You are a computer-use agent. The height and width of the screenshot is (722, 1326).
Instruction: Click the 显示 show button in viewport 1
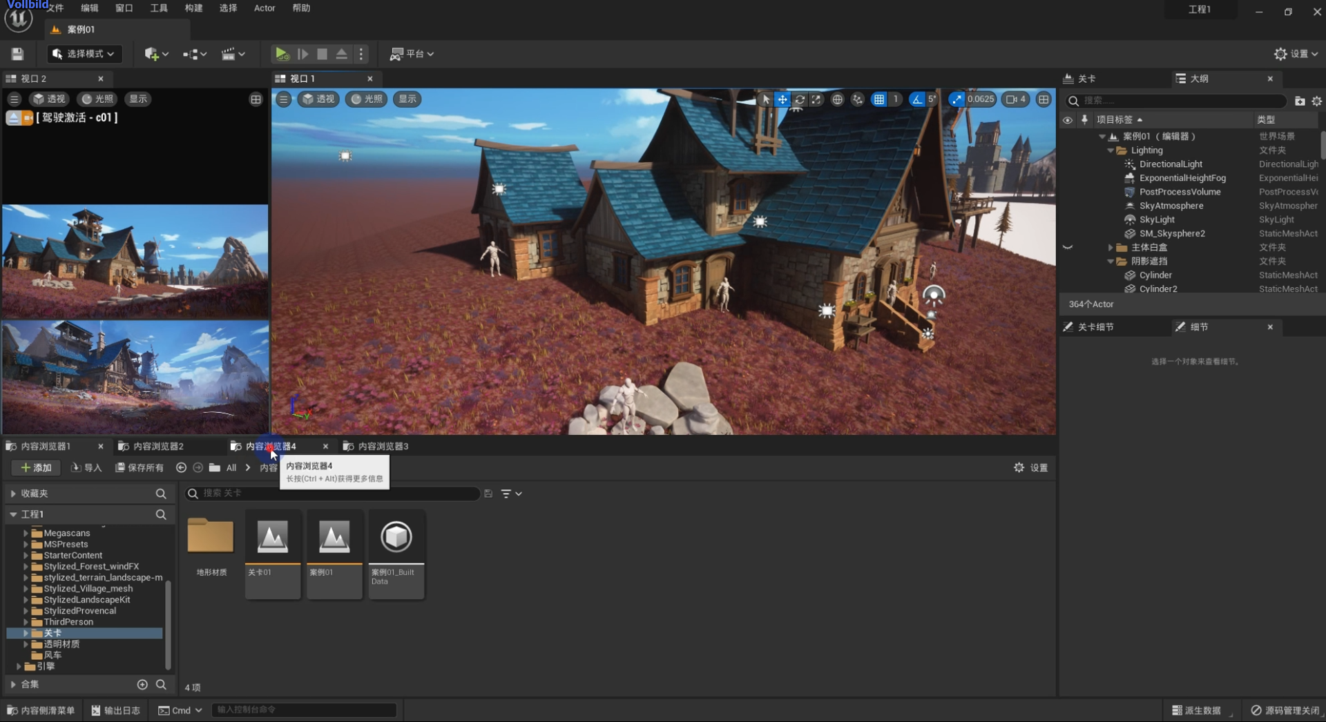407,99
